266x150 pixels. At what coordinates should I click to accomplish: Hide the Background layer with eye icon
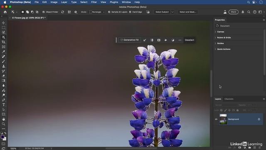coord(216,119)
